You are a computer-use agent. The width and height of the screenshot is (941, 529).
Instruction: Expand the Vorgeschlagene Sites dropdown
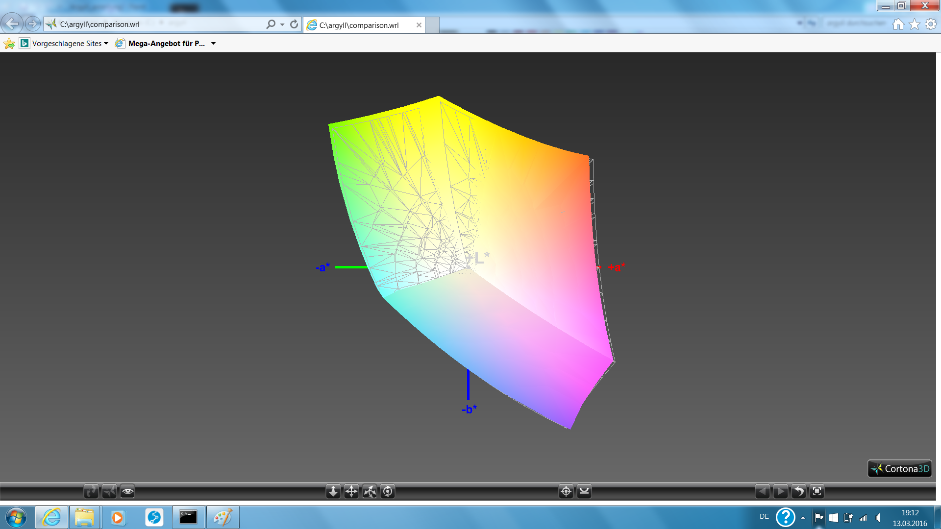point(106,44)
